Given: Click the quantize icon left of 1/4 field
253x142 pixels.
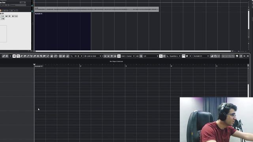Looking at the screenshot, I should [x=141, y=56].
